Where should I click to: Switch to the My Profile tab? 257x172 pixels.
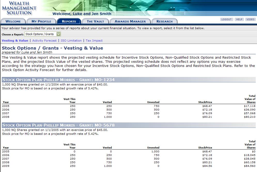click(41, 21)
